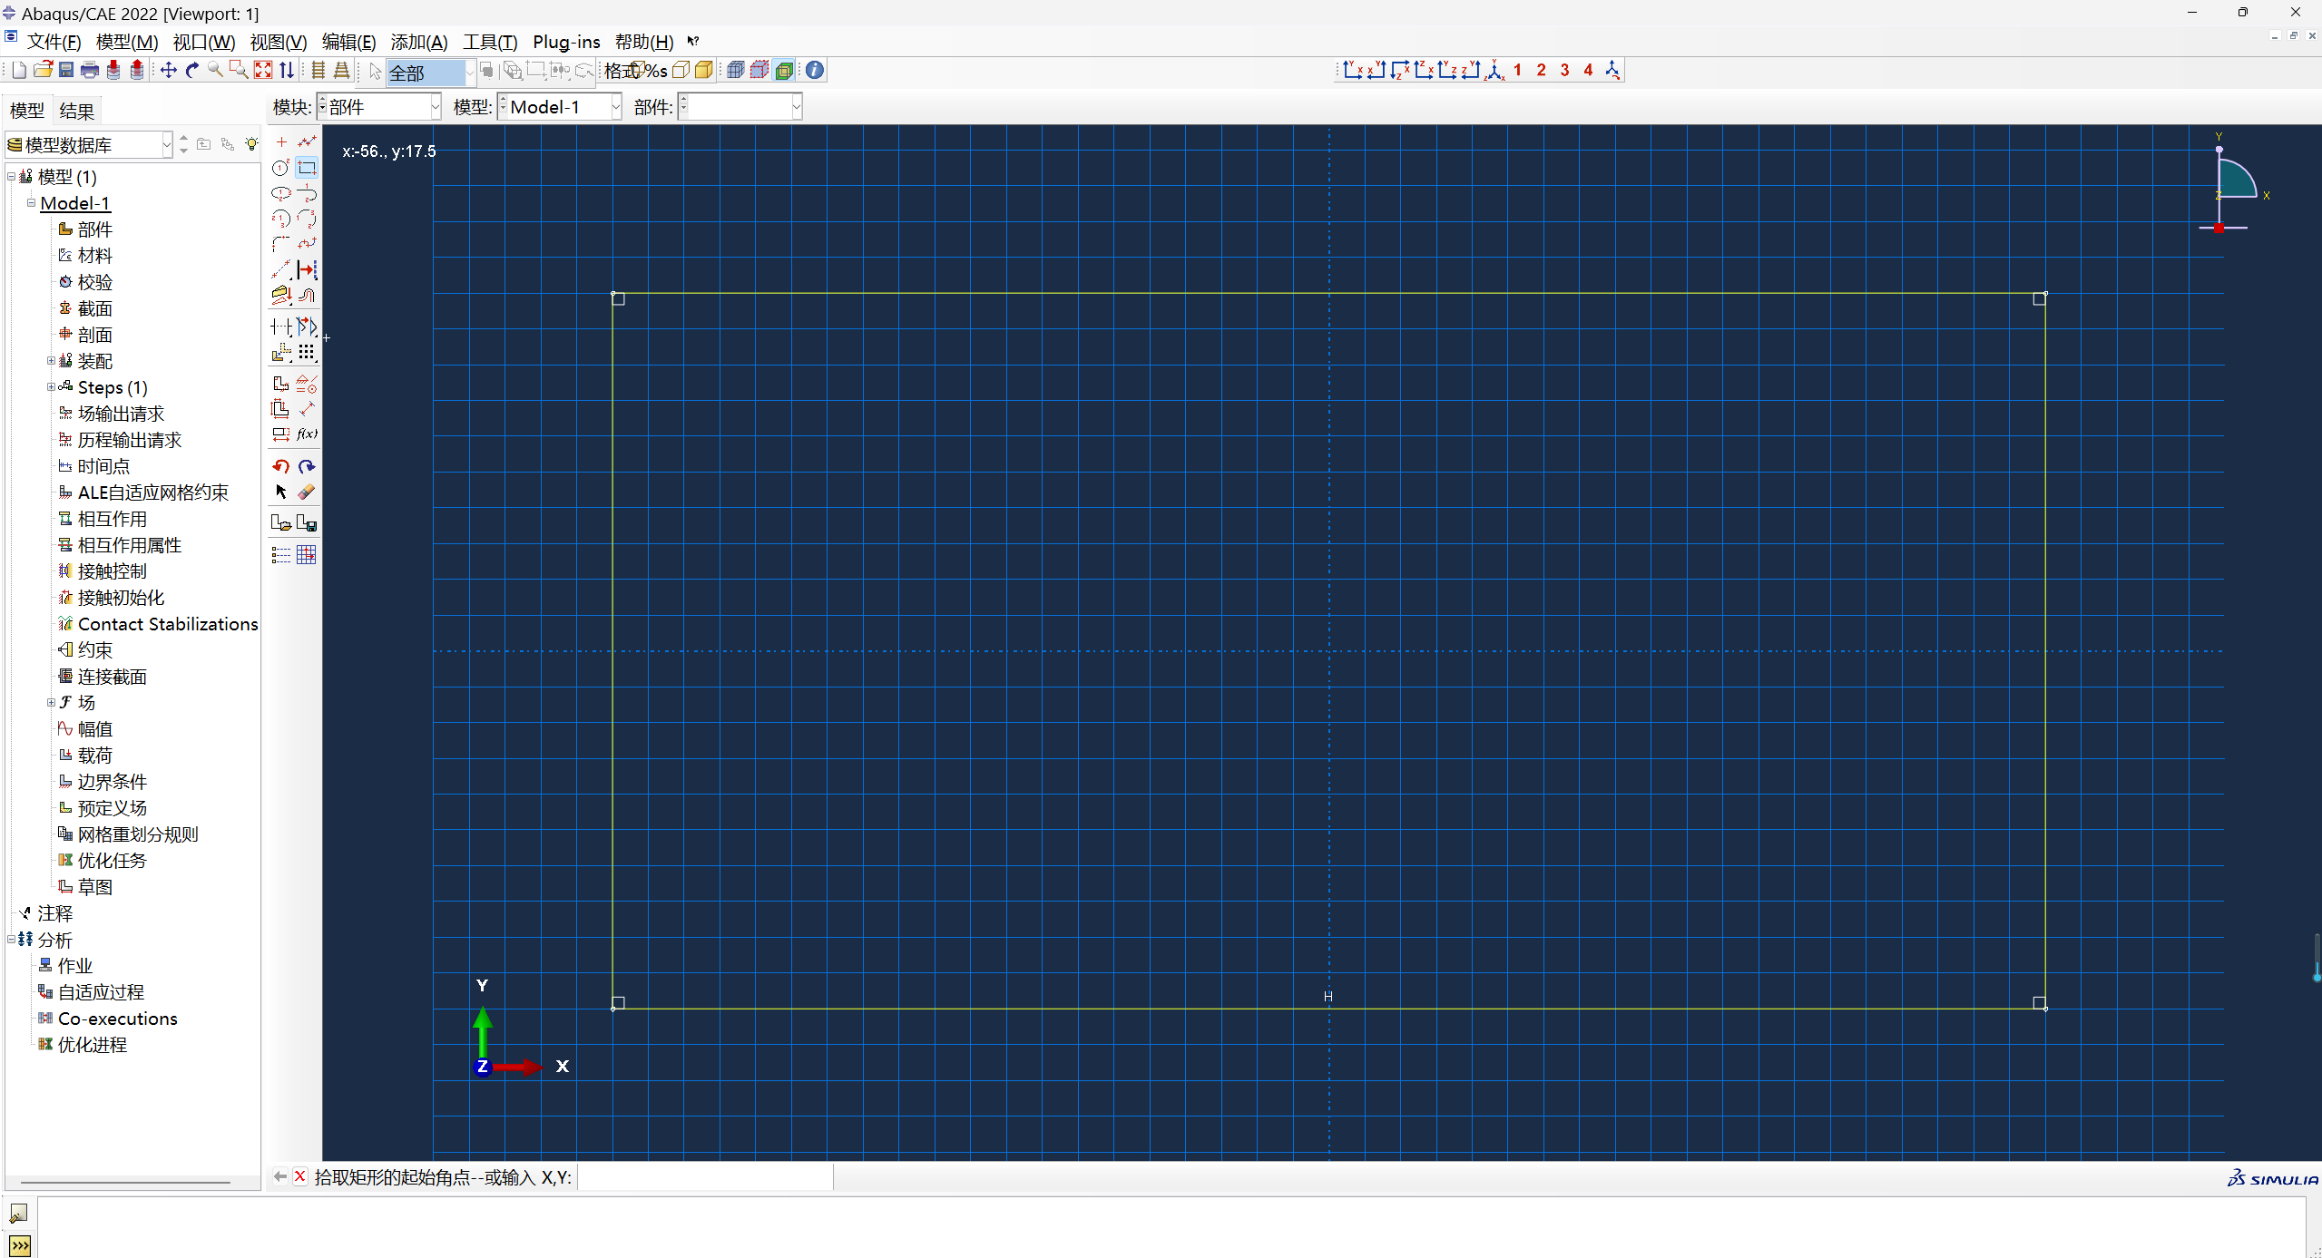This screenshot has height=1258, width=2322.
Task: Click the model tree horizontal scrollbar
Action: point(125,1182)
